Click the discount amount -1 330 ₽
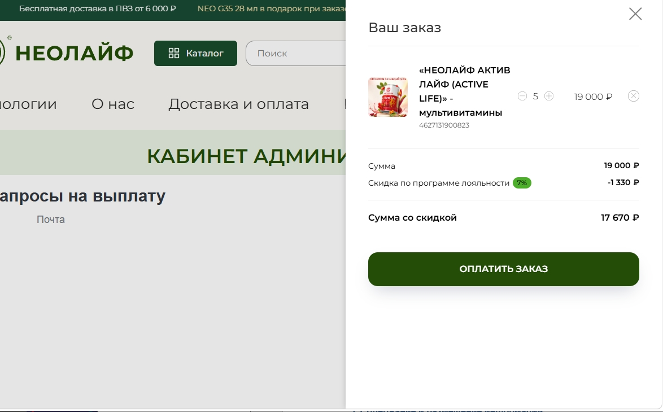This screenshot has height=412, width=663. 623,182
